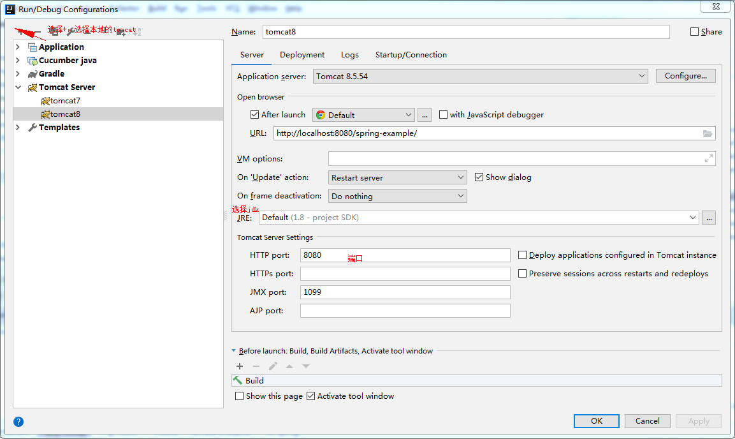Edit the before launch task pencil icon

pyautogui.click(x=273, y=366)
